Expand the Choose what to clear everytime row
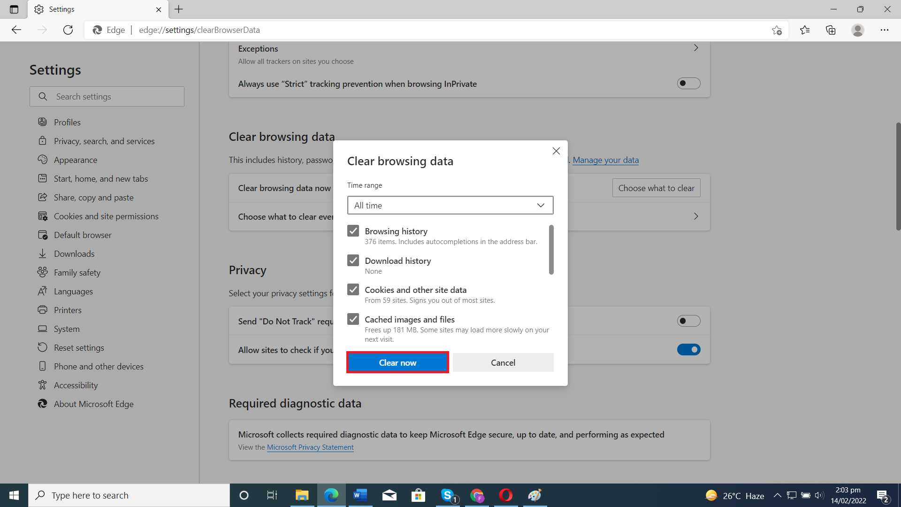901x507 pixels. click(696, 216)
